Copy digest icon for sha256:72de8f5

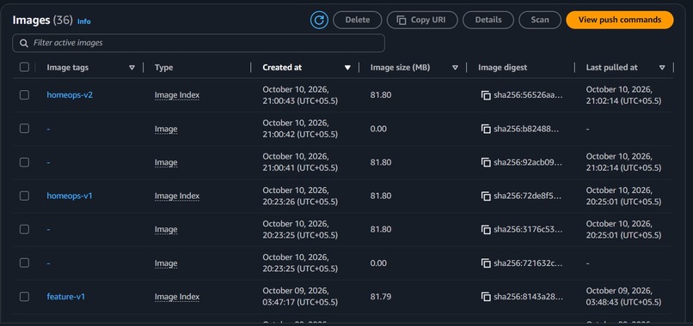click(486, 196)
